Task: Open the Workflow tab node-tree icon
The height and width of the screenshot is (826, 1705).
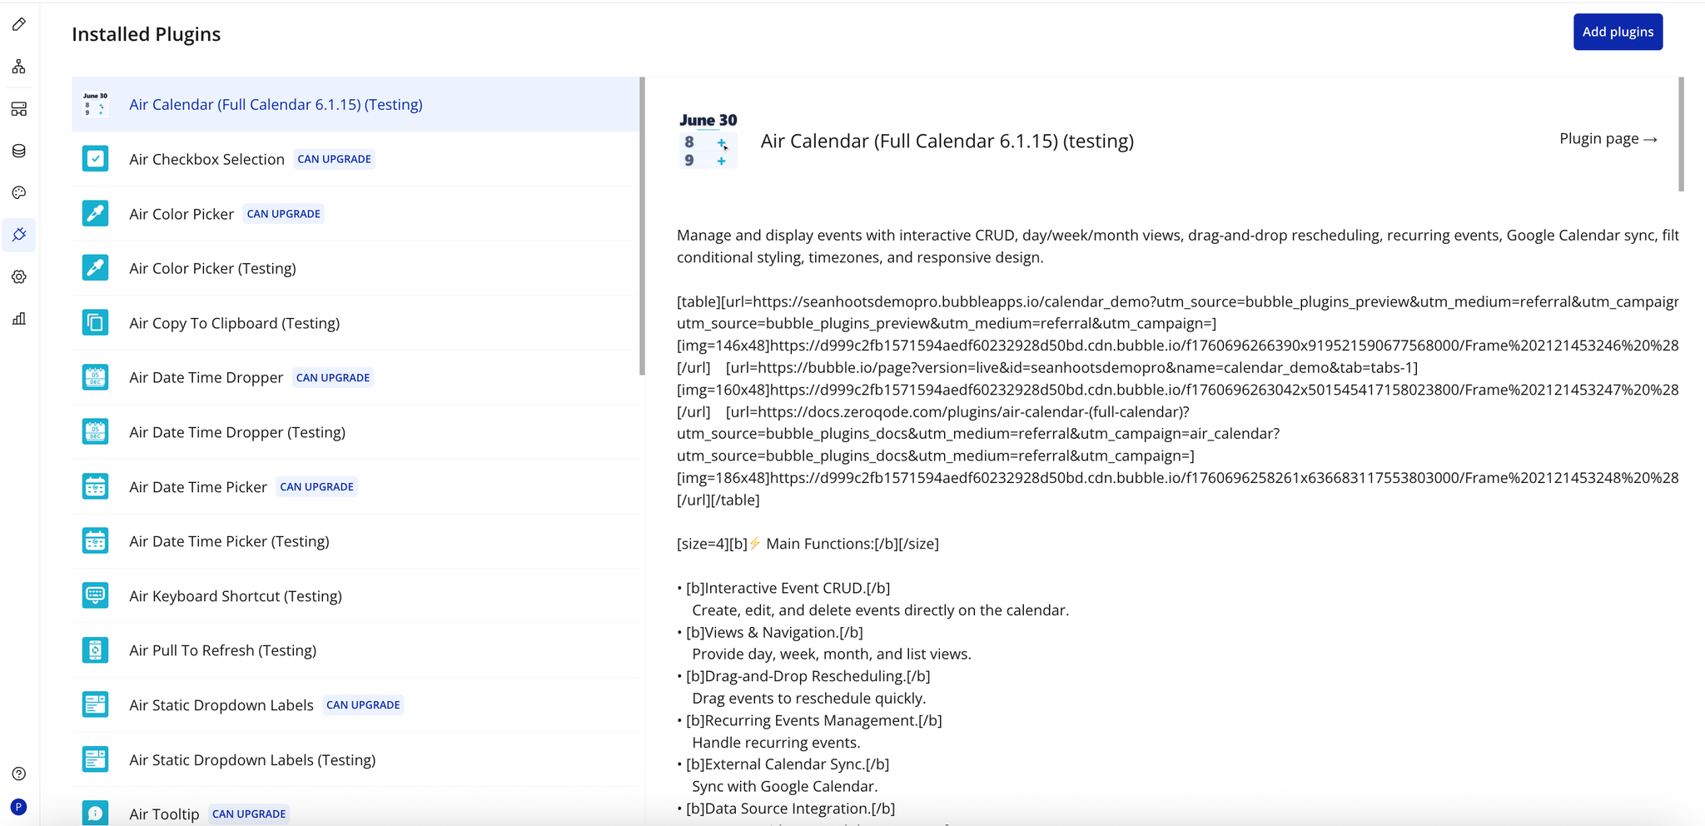Action: (19, 67)
